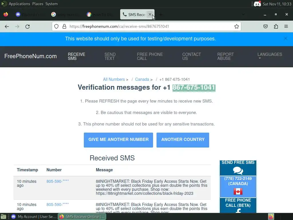
Task: Click the show desktop icon in taskbar
Action: 3,217
